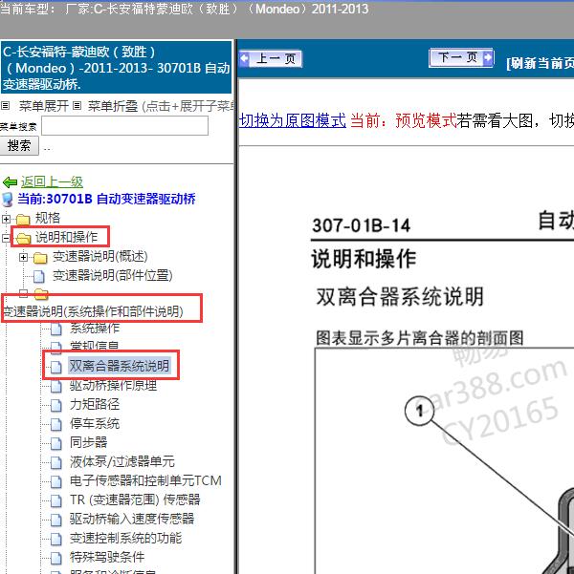Click page icon beside 液体泵/过滤器单元
This screenshot has height=574, width=574.
pyautogui.click(x=56, y=462)
